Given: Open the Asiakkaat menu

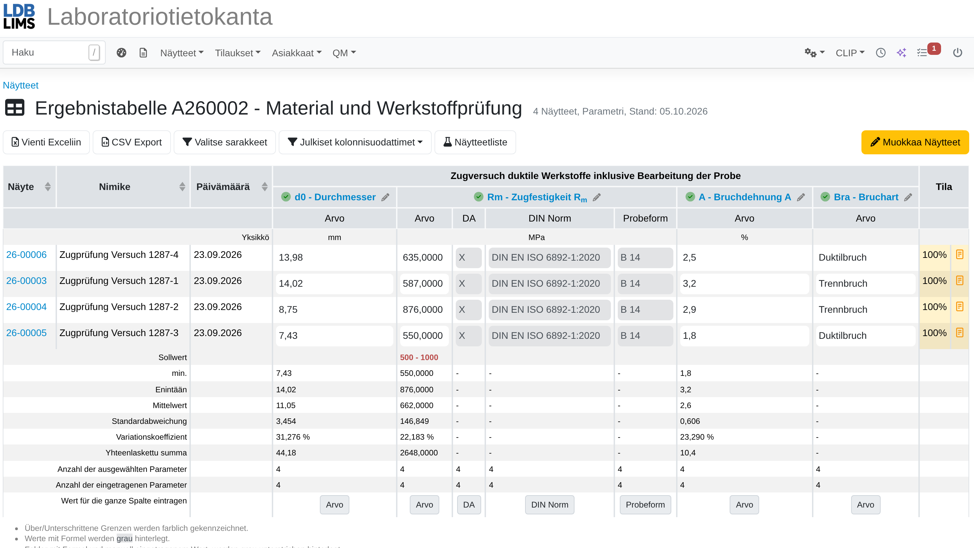Looking at the screenshot, I should pos(297,53).
